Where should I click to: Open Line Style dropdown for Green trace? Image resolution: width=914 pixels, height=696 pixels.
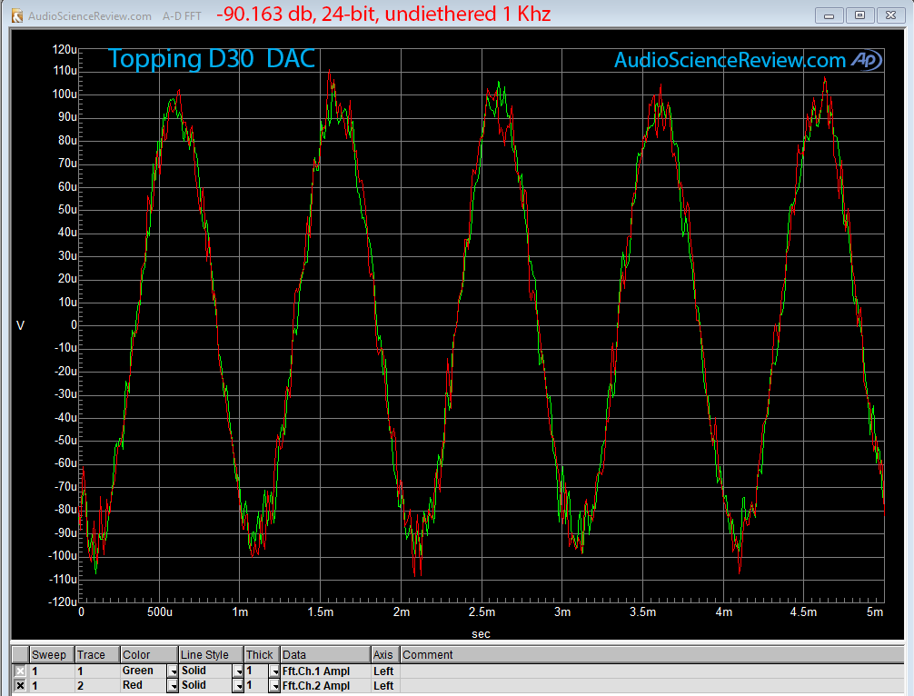point(238,671)
